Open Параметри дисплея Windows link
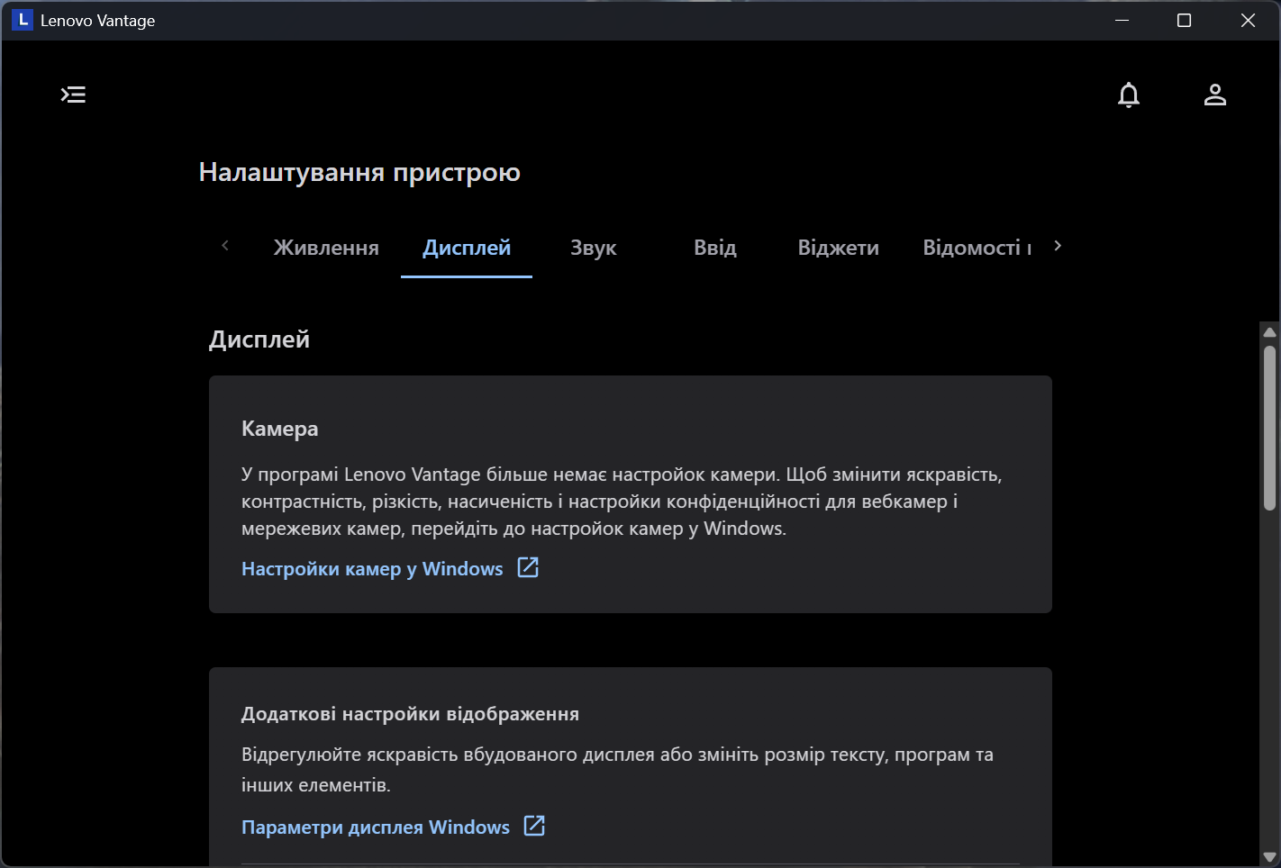 (376, 827)
